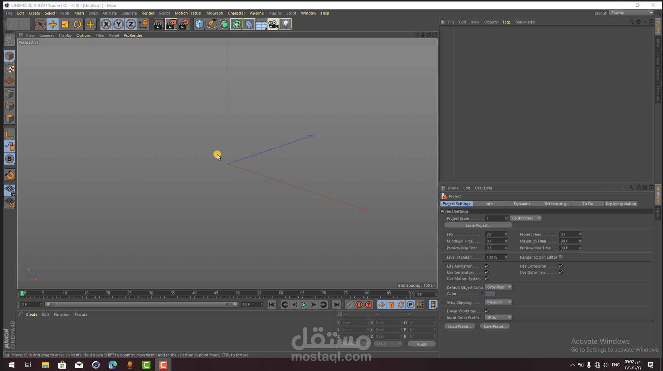Image resolution: width=663 pixels, height=371 pixels.
Task: Open View Clipping Medium dropdown
Action: 498,302
